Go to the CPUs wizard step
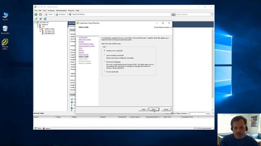261x146 pixels. click(80, 48)
